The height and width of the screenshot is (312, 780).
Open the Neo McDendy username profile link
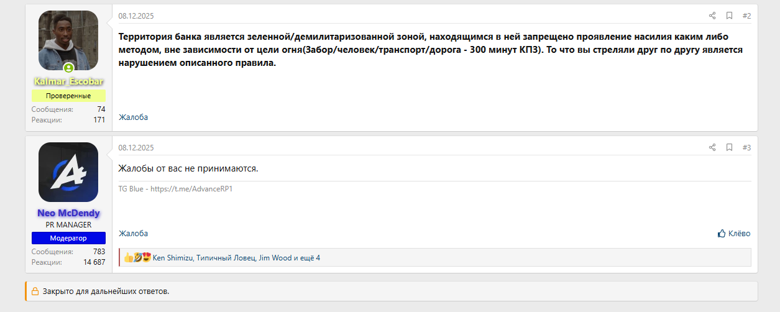coord(68,213)
